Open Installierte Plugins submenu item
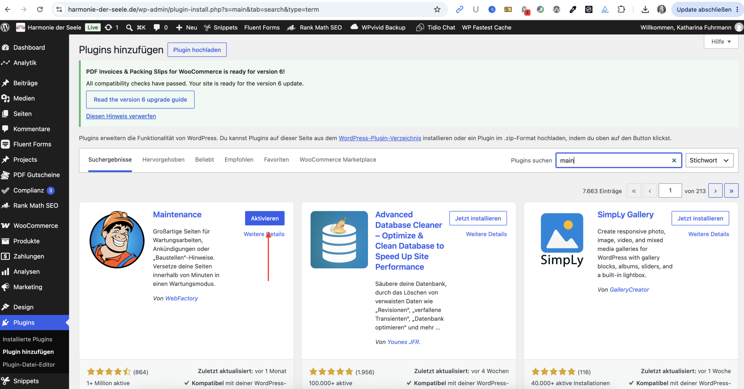Image resolution: width=744 pixels, height=389 pixels. 28,339
